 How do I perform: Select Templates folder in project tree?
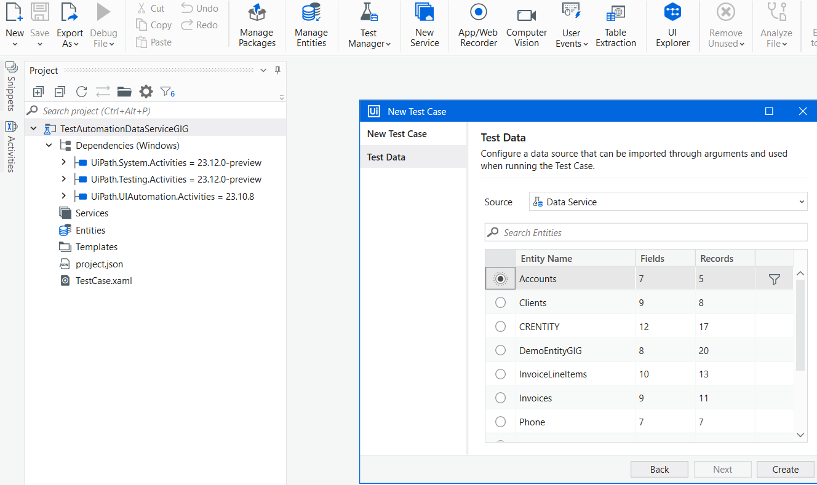point(97,247)
